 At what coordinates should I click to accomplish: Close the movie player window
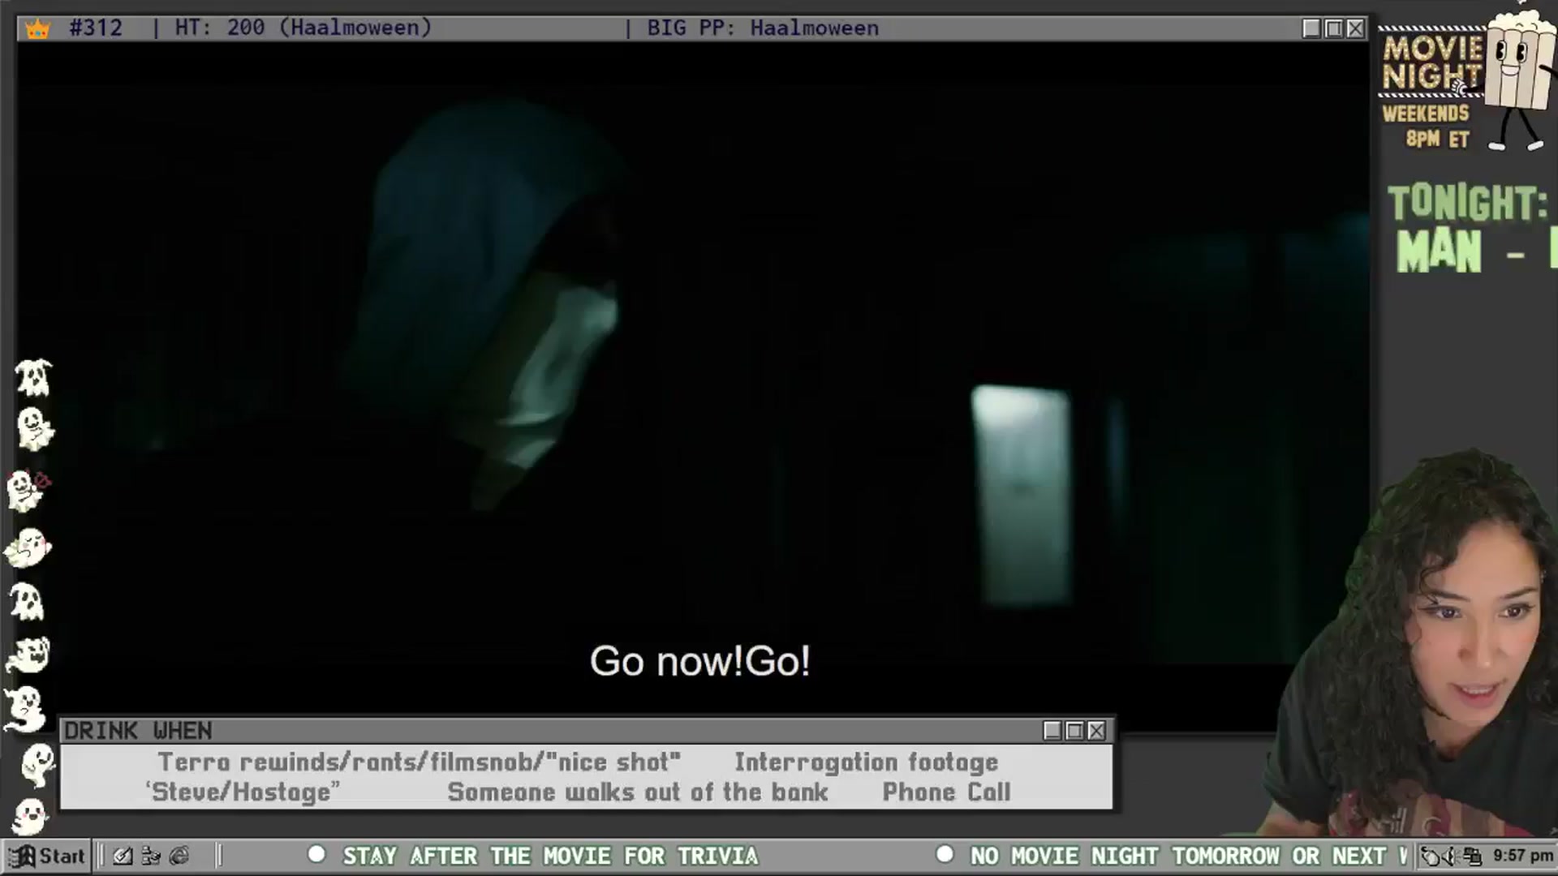1355,28
